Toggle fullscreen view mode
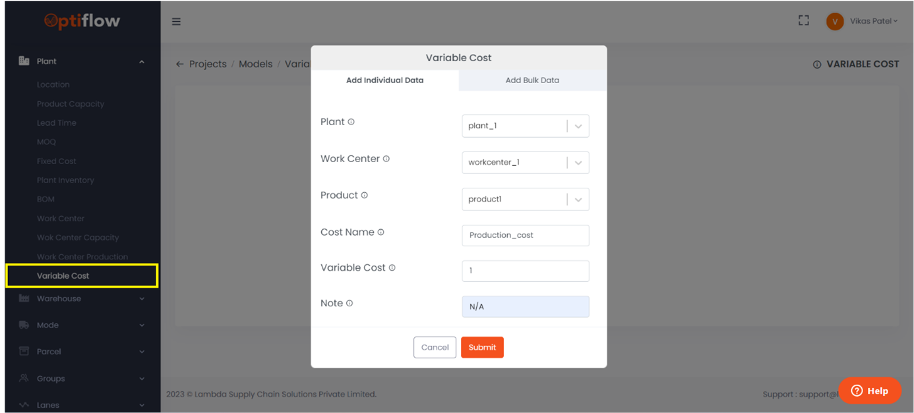This screenshot has width=914, height=413. (x=803, y=20)
